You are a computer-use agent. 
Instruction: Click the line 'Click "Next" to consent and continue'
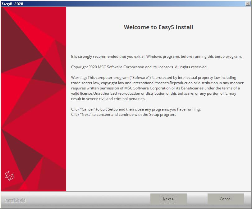pos(124,115)
